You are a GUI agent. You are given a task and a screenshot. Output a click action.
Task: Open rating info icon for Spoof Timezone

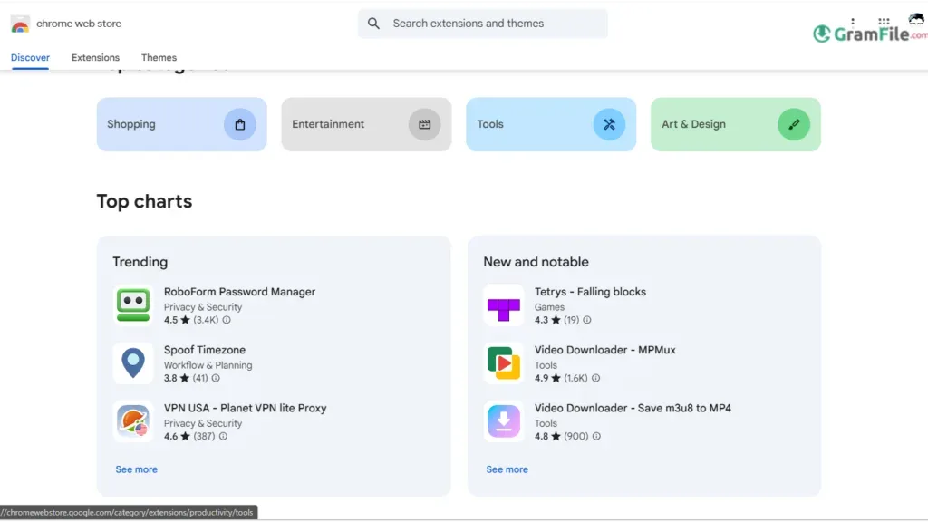(x=216, y=378)
